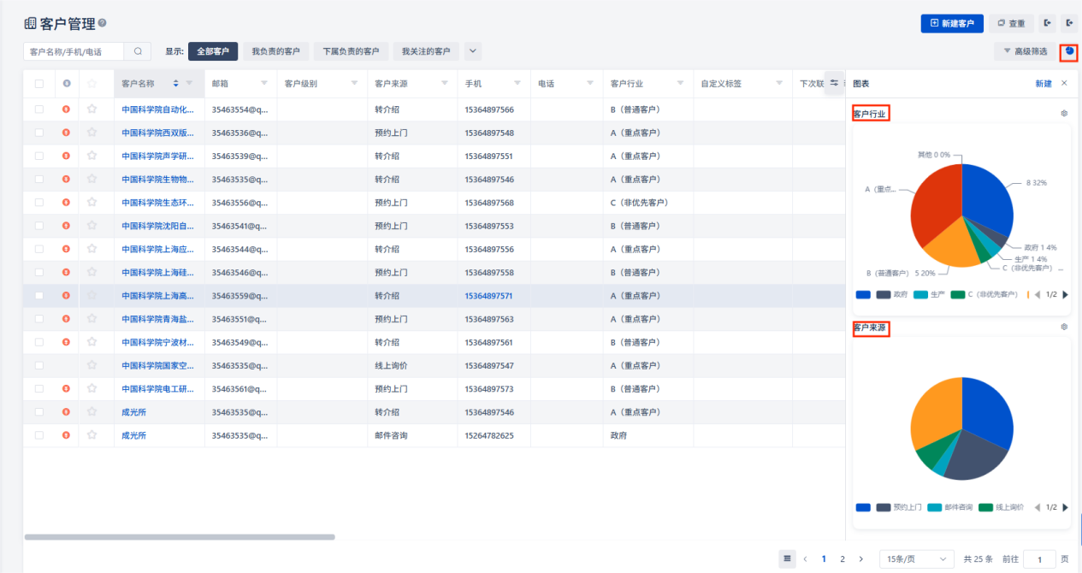Open column settings slider icon
This screenshot has height=573, width=1082.
tap(834, 83)
